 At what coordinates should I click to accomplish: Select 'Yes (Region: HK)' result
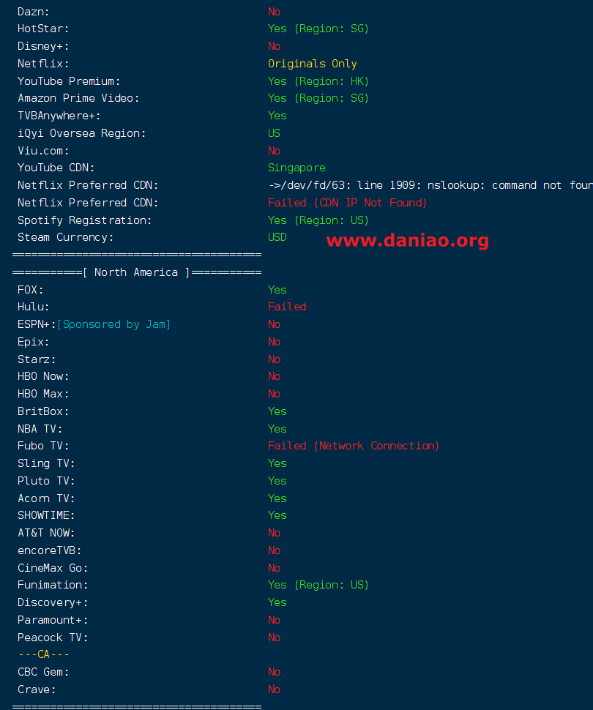(318, 81)
